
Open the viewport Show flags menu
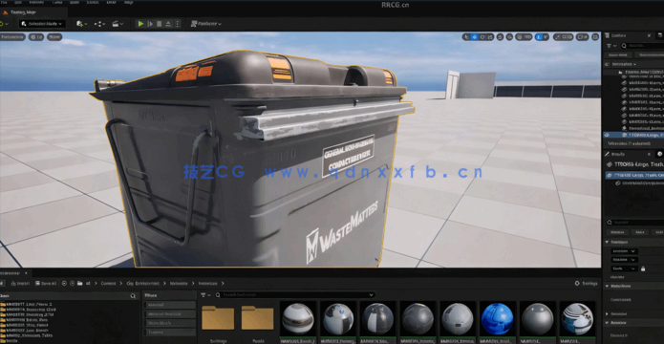54,37
